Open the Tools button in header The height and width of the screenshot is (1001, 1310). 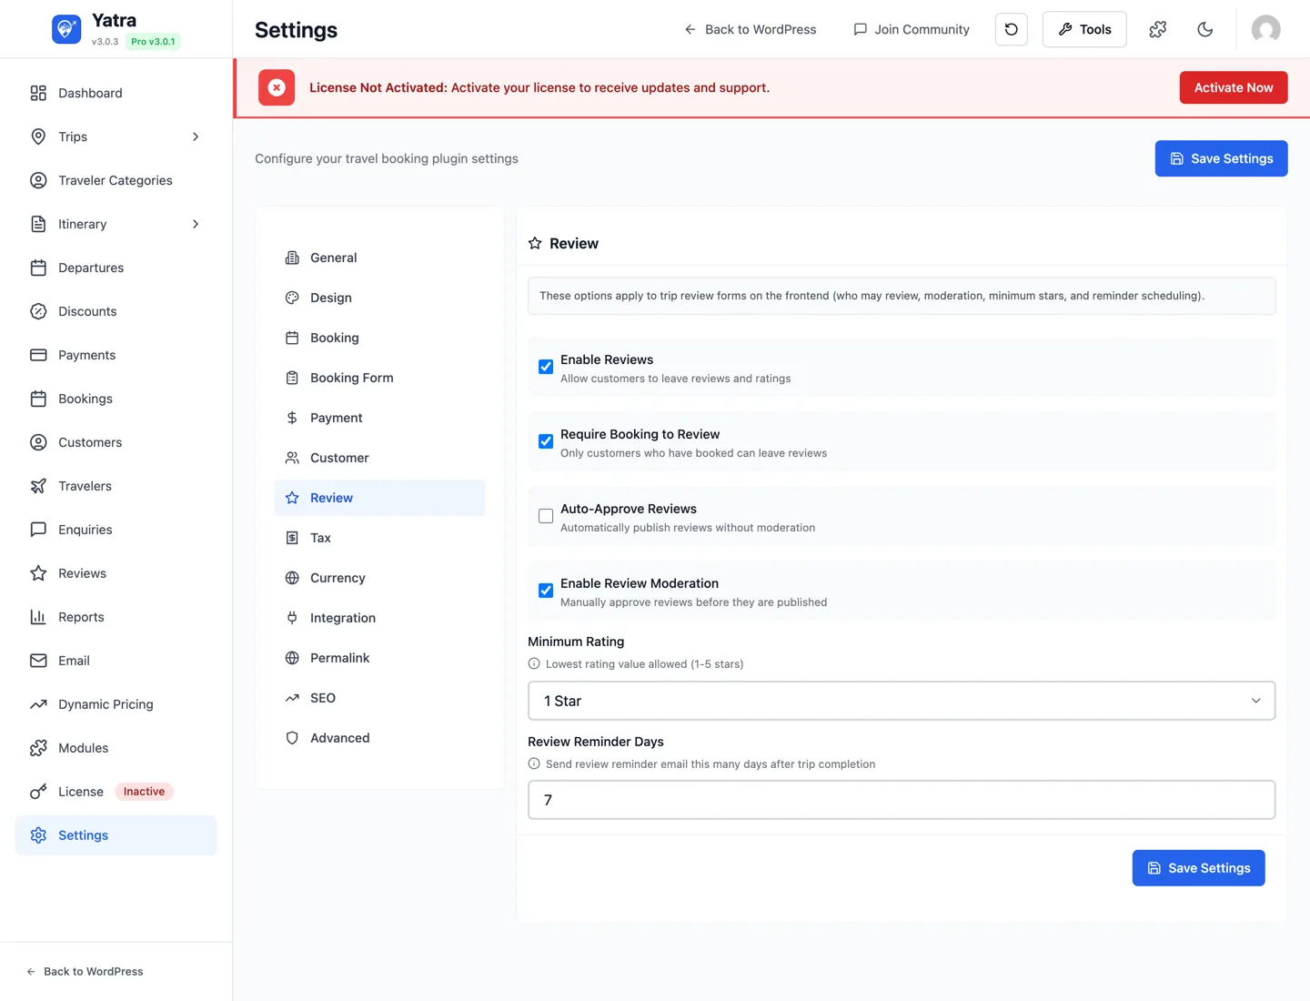click(1084, 29)
